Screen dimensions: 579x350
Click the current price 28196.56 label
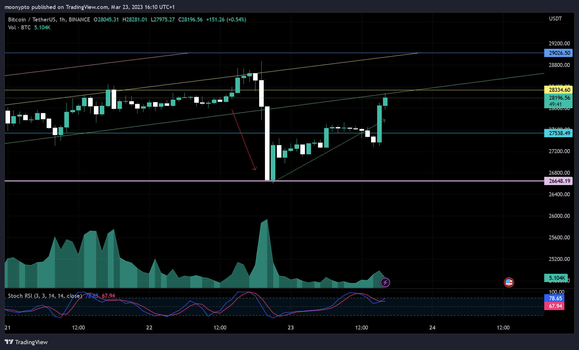click(x=559, y=98)
